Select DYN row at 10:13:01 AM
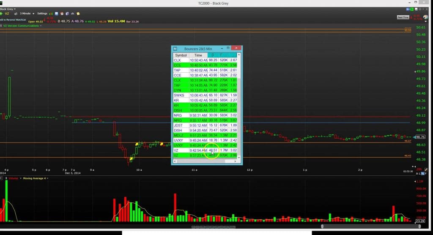433x235 pixels. pos(205,90)
